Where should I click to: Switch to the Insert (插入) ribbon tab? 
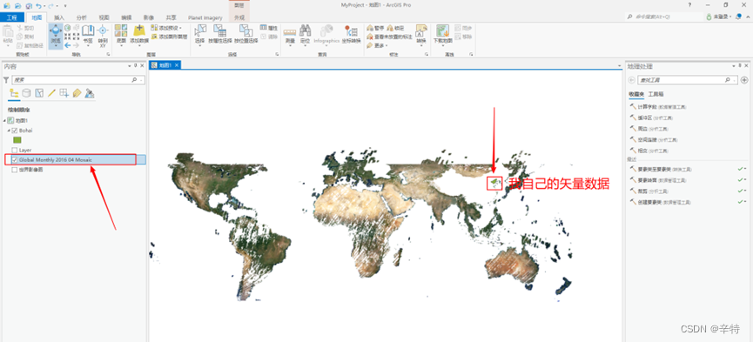59,17
